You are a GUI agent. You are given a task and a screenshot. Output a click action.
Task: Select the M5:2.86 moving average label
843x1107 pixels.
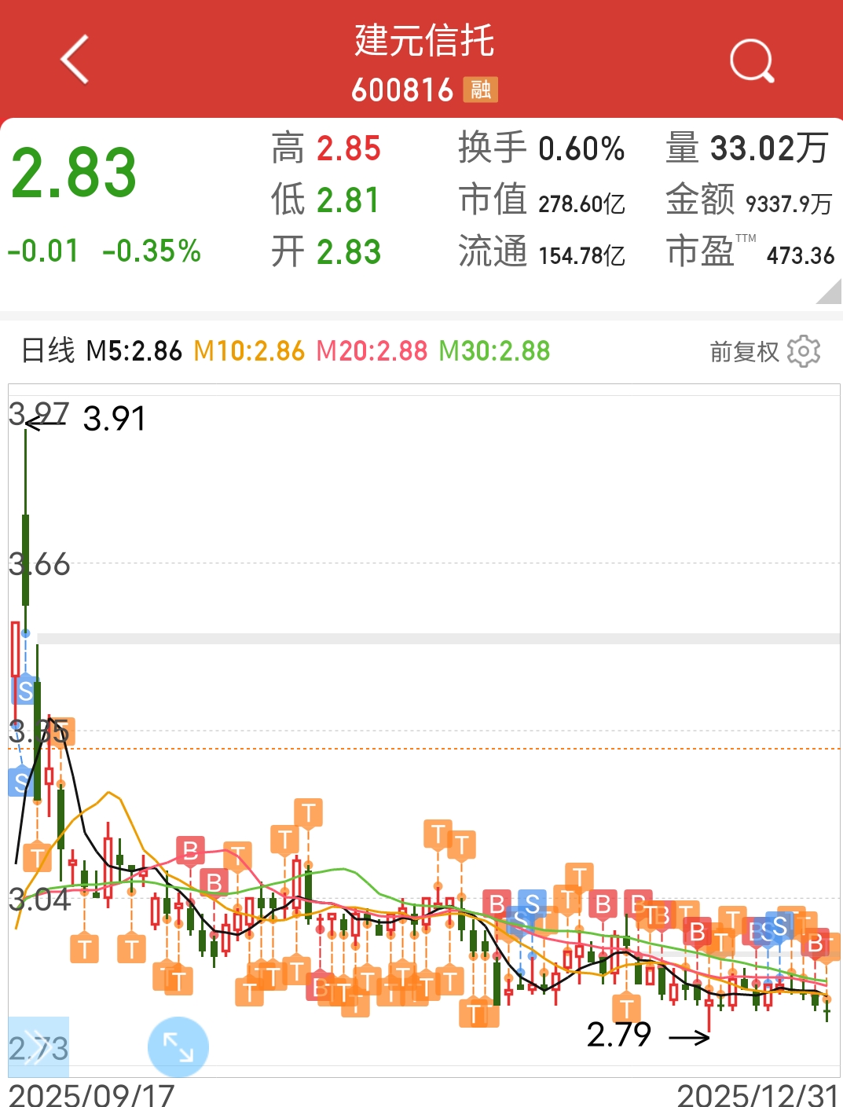(134, 350)
